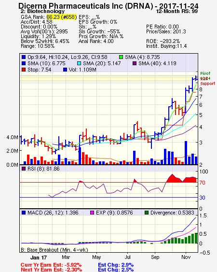Click the 'EXP (9): 0.8576' label

pos(114,213)
